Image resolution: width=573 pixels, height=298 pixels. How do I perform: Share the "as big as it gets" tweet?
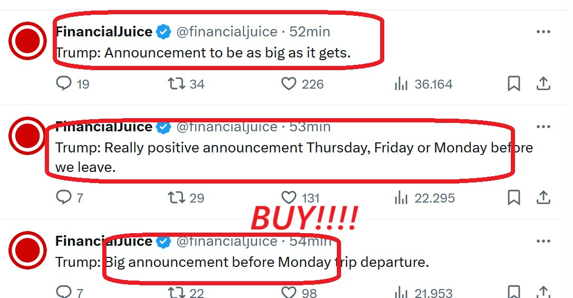tap(543, 84)
